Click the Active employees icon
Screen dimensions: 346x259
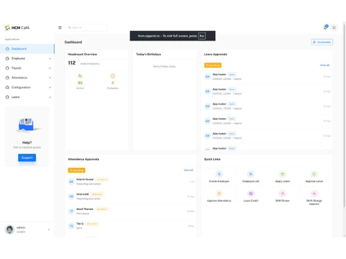click(x=80, y=76)
